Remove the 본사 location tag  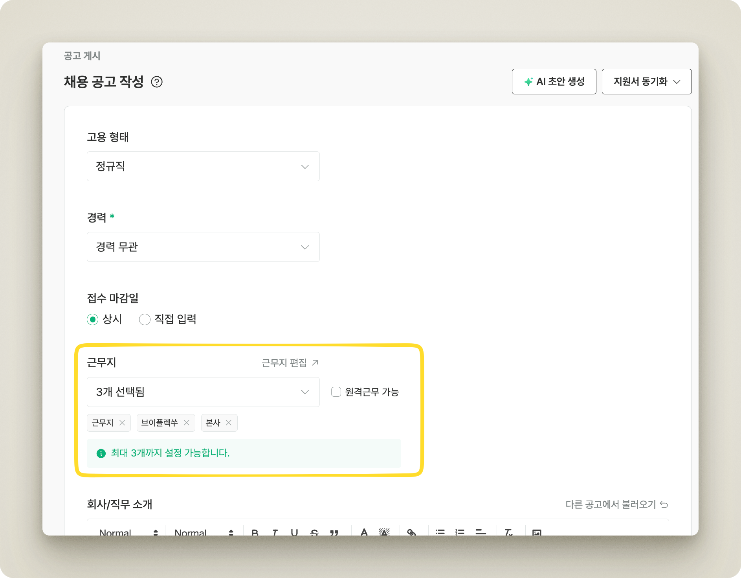(229, 423)
